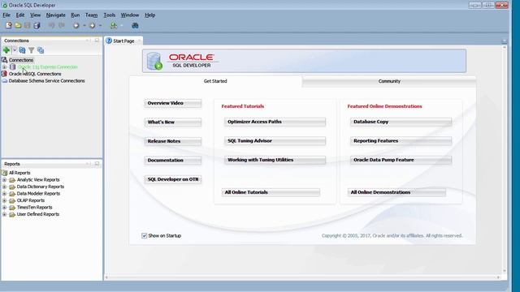Click the Database Schema Service cloud icon

tap(4, 81)
